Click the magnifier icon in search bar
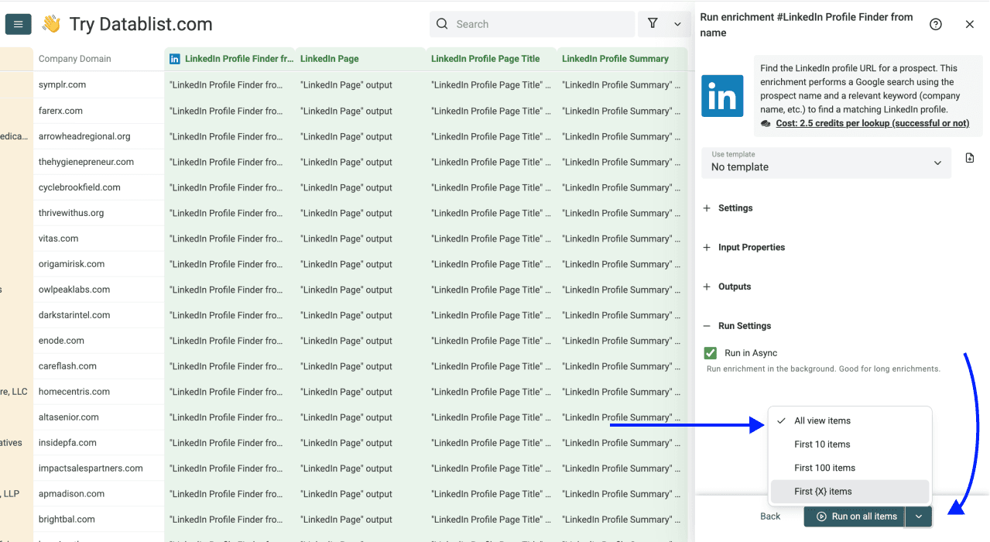The image size is (990, 542). tap(441, 24)
